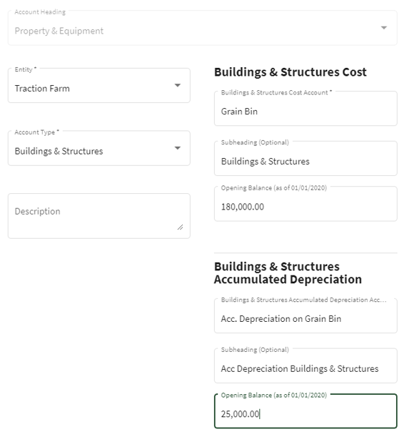Expand the Account Type dropdown arrow
Image resolution: width=414 pixels, height=437 pixels.
[x=178, y=148]
